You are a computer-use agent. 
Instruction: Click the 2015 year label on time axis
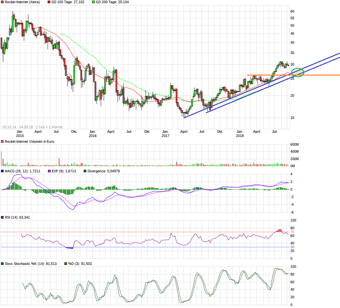point(20,136)
